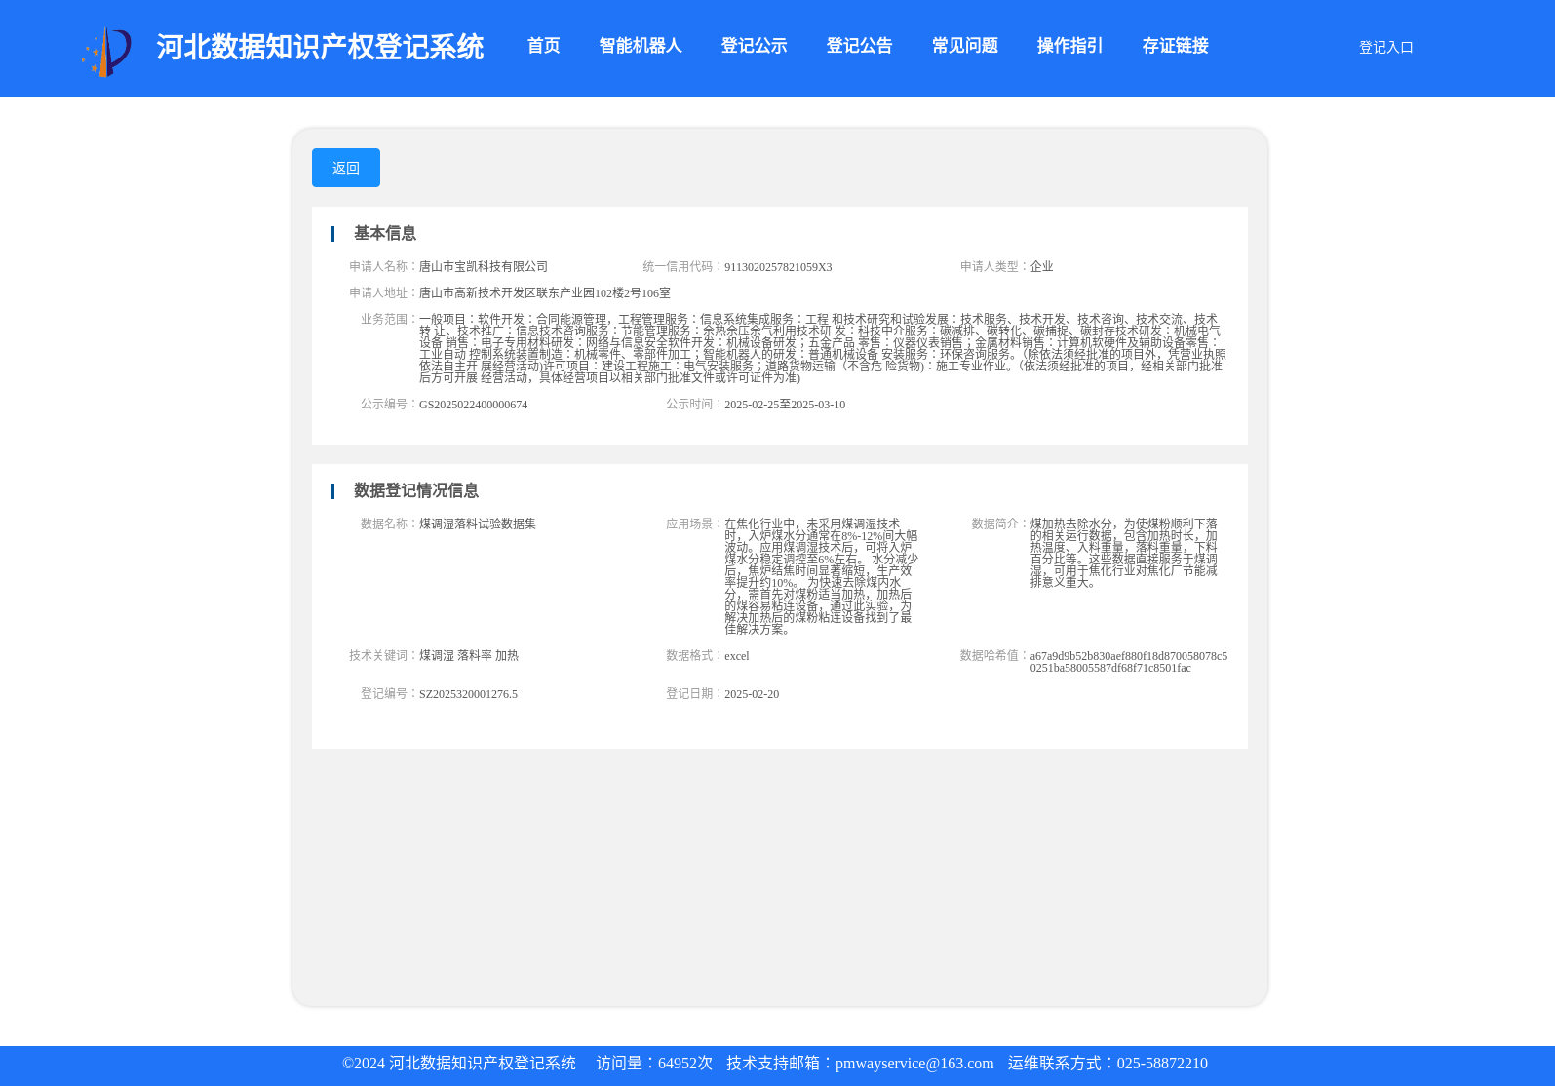1555x1086 pixels.
Task: Go to 登记公告 page
Action: pos(859,46)
